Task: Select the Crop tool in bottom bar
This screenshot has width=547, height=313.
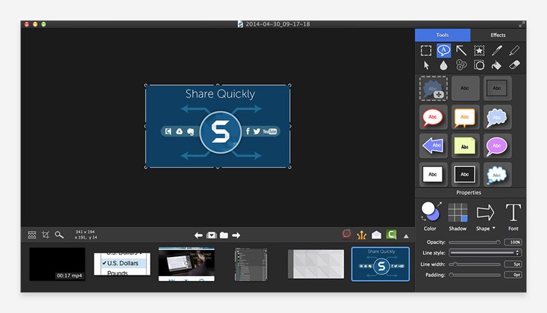Action: point(45,235)
